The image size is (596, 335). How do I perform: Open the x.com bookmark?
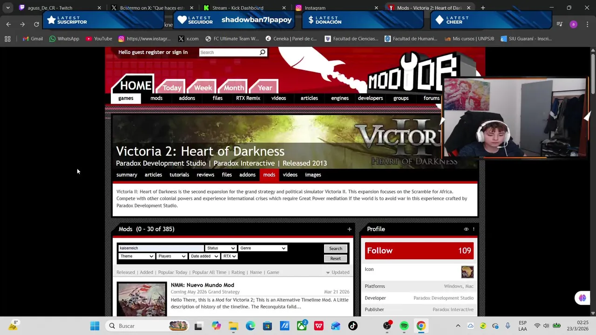coord(188,39)
